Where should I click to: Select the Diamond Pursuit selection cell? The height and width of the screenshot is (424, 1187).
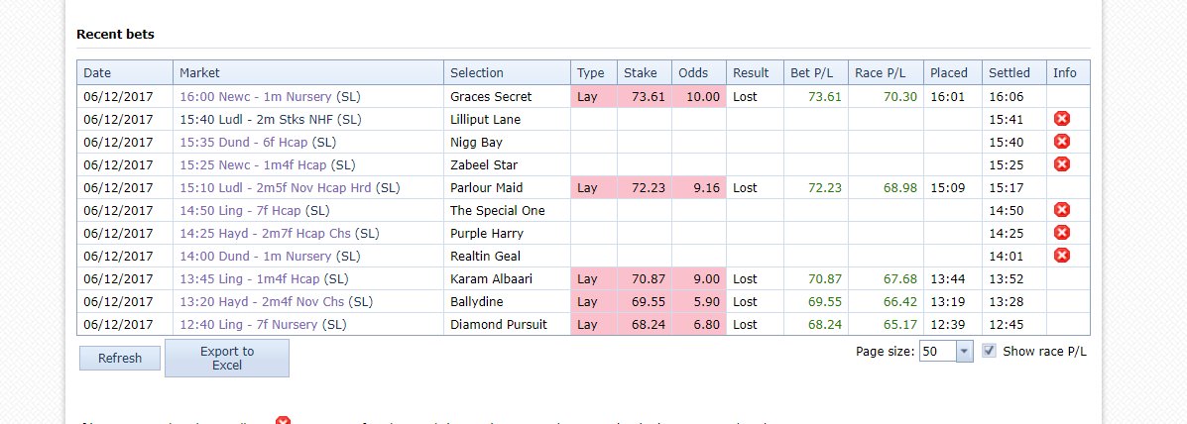click(x=507, y=324)
